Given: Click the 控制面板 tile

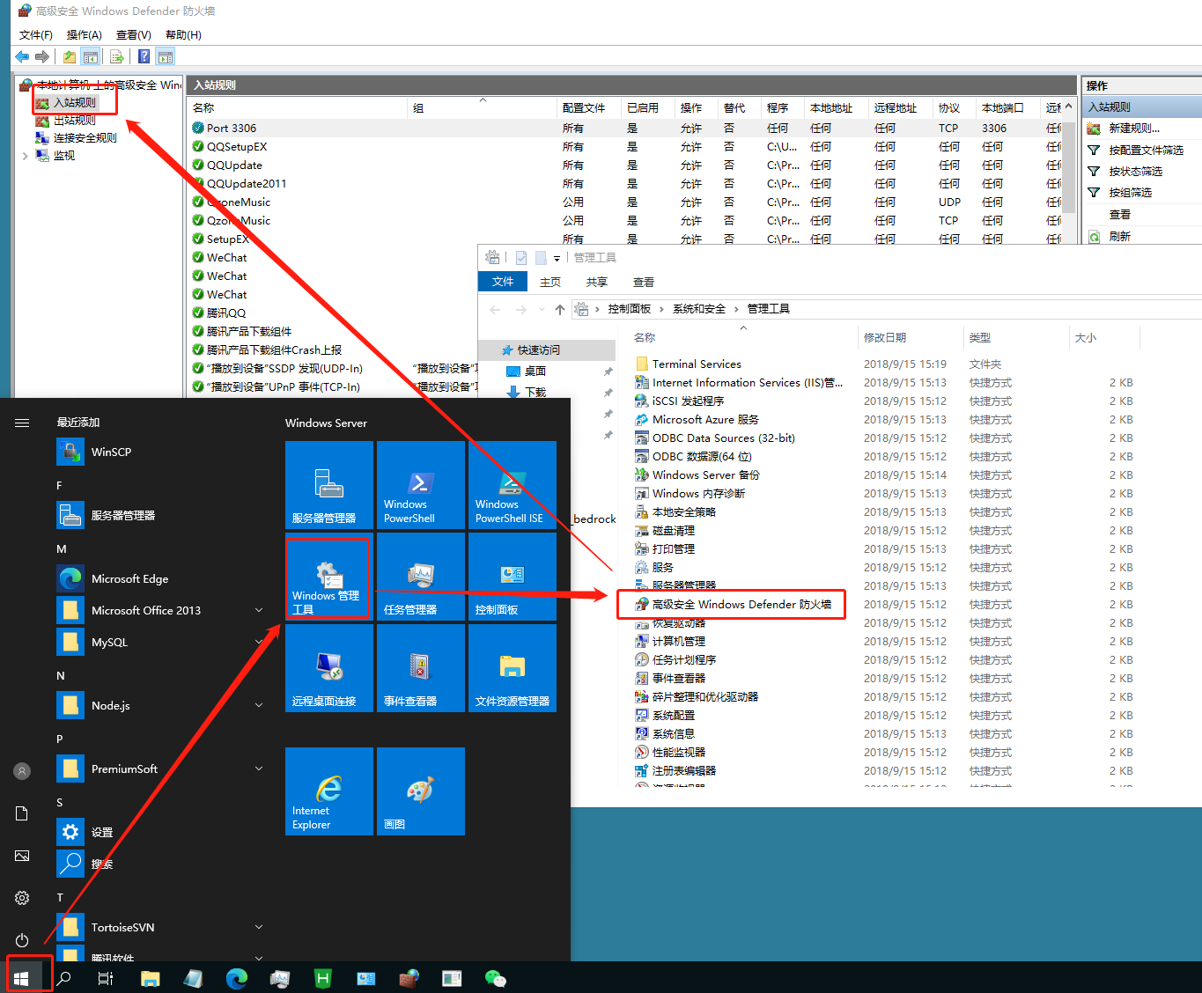Looking at the screenshot, I should coord(513,577).
